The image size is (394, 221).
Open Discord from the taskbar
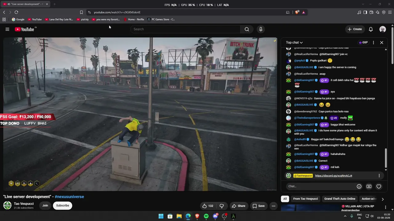[x=215, y=216]
